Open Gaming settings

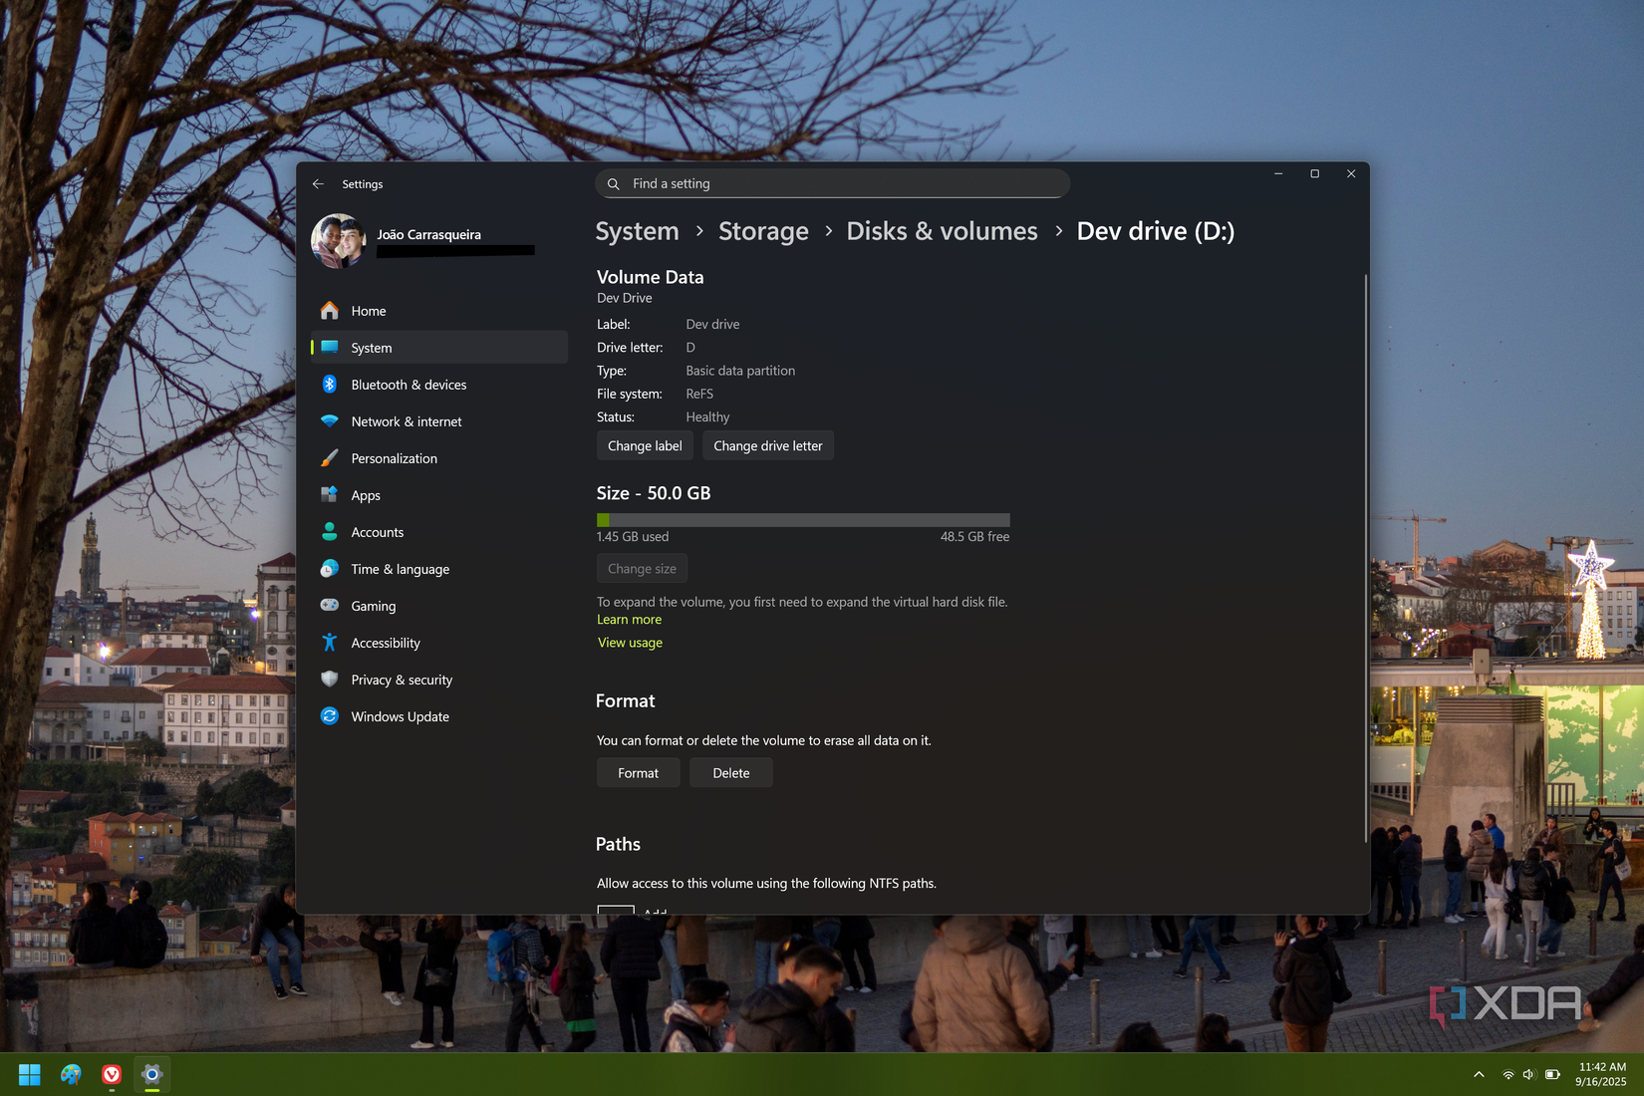coord(373,605)
